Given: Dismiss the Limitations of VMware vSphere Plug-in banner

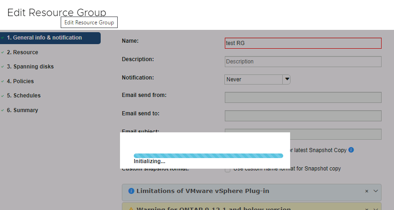Looking at the screenshot, I should (367, 191).
